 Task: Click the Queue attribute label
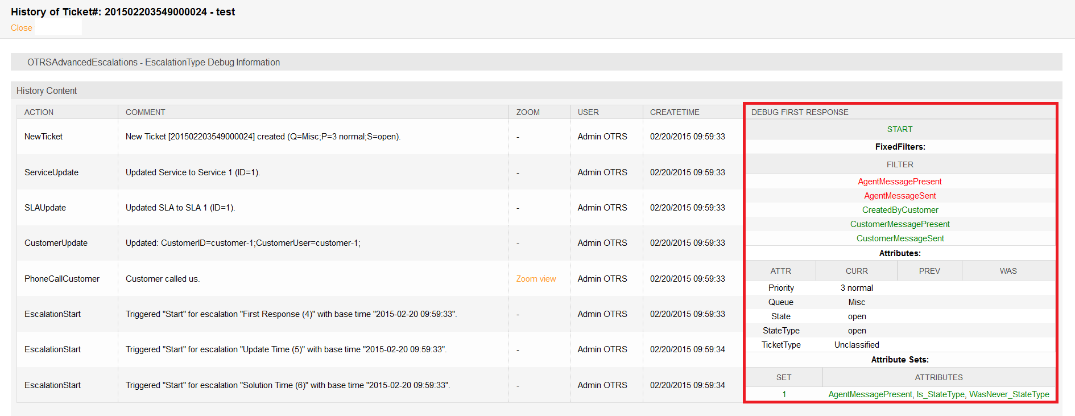pyautogui.click(x=781, y=302)
